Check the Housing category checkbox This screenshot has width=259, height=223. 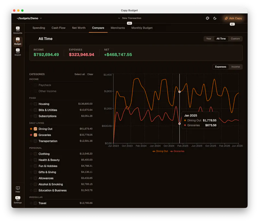pyautogui.click(x=35, y=104)
